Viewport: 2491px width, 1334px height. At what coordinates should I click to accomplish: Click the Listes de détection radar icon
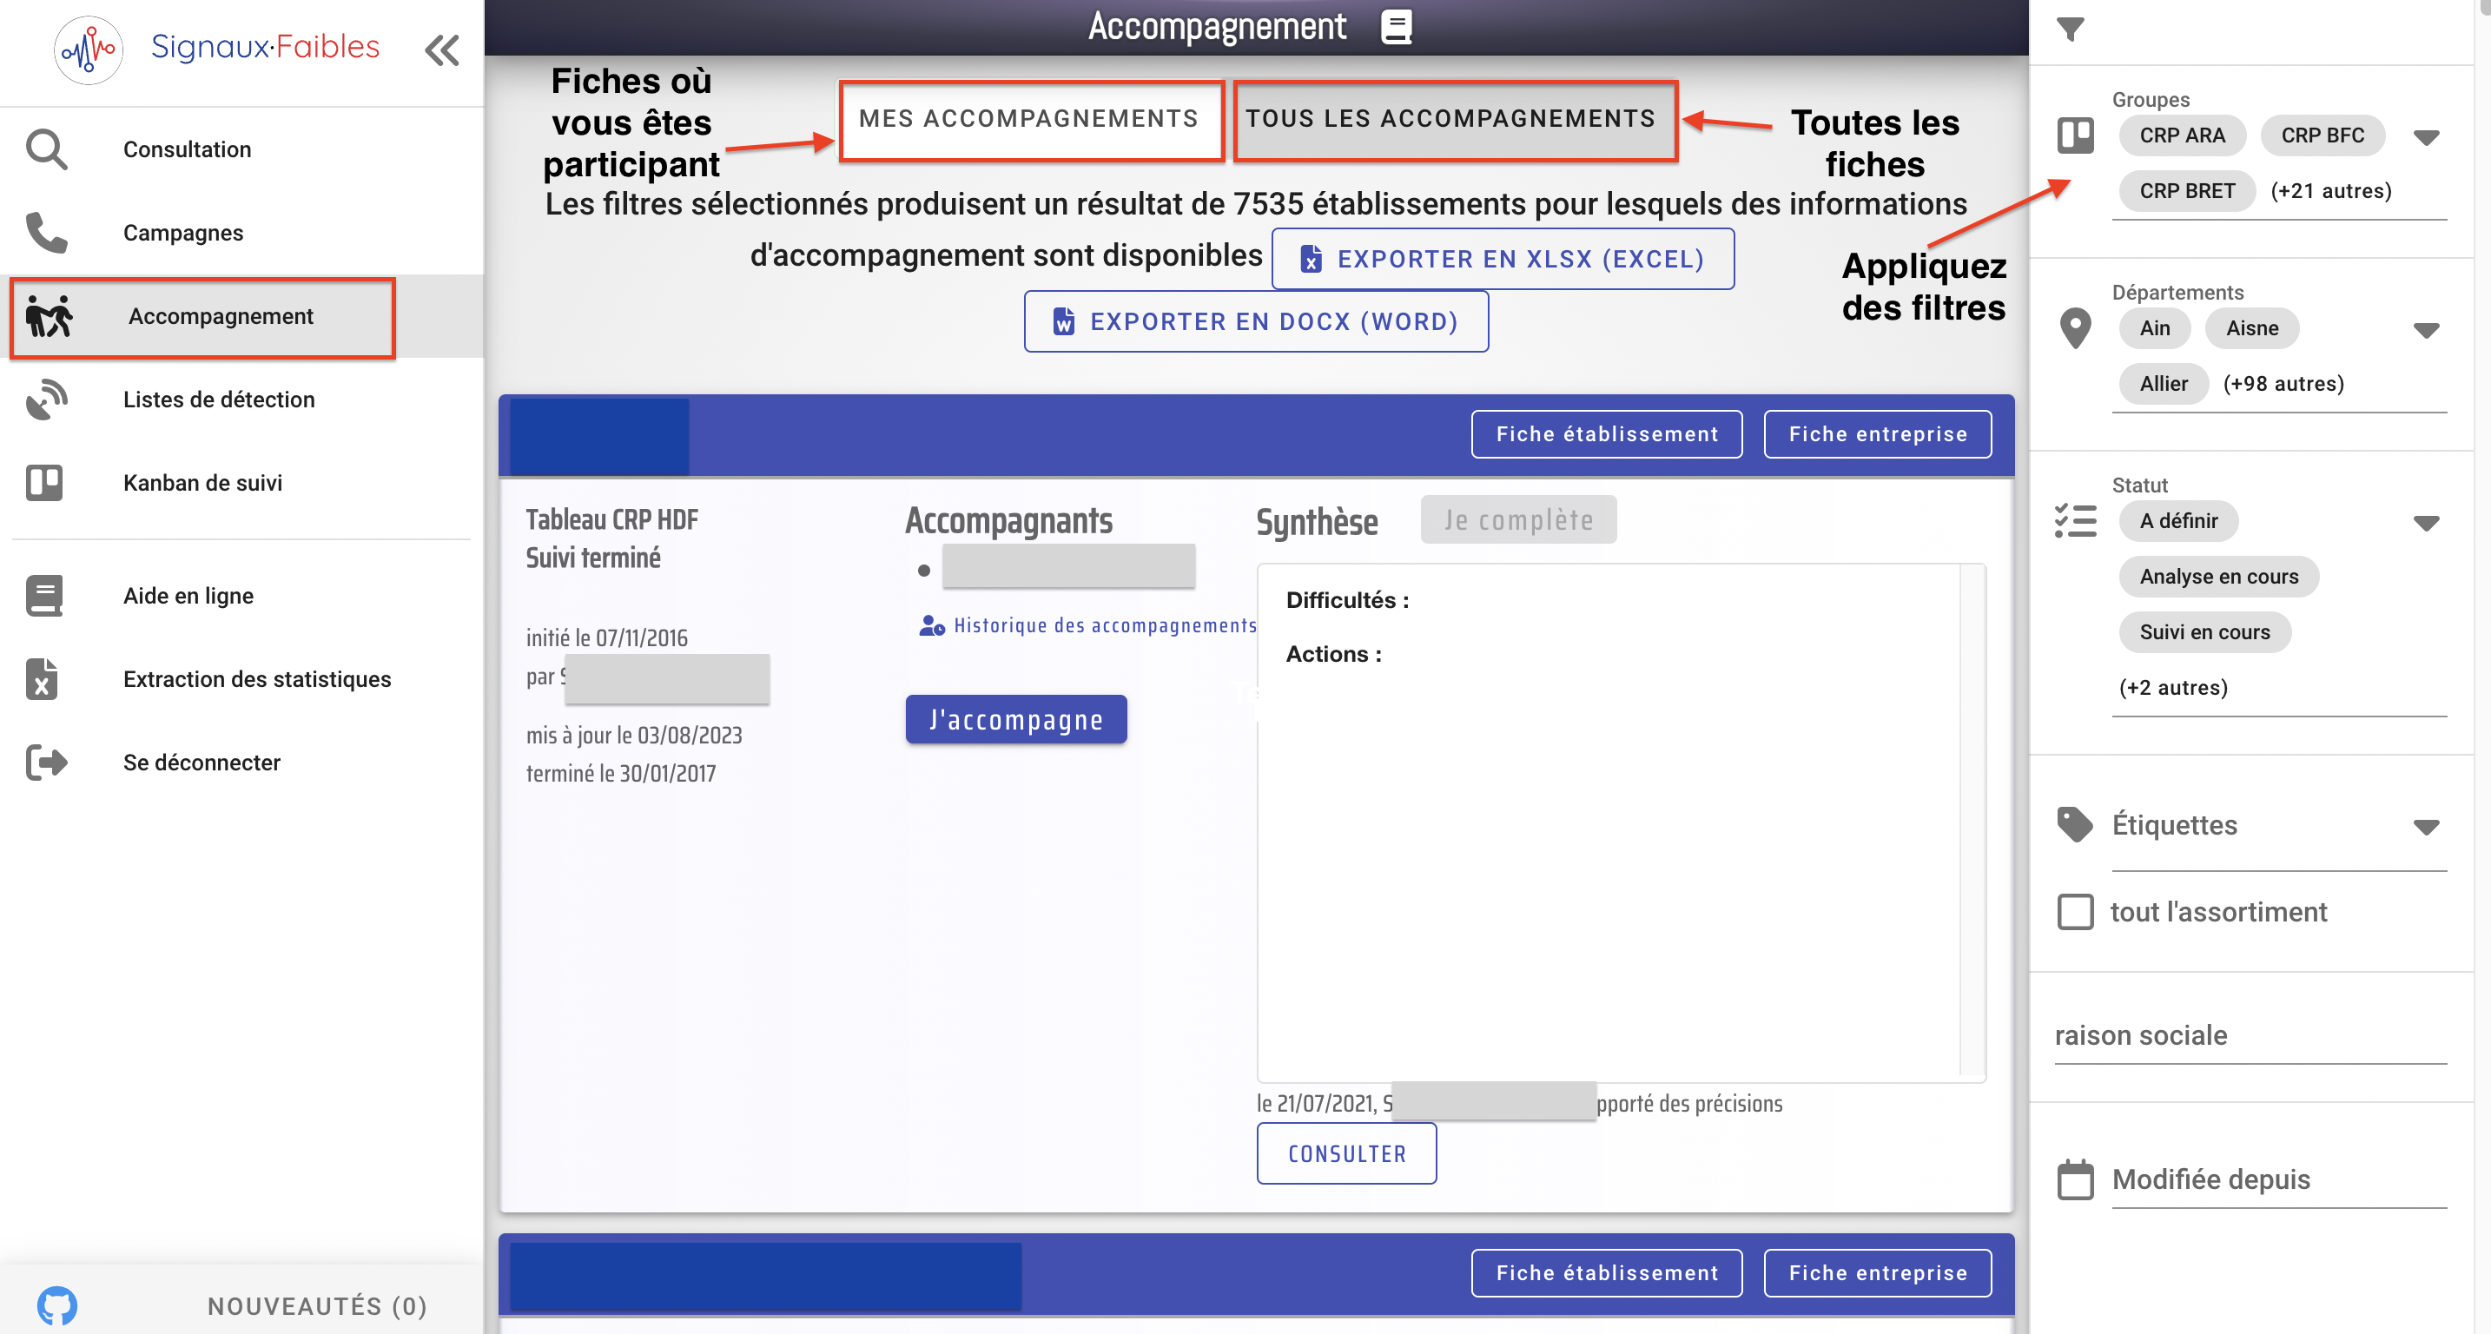[45, 400]
